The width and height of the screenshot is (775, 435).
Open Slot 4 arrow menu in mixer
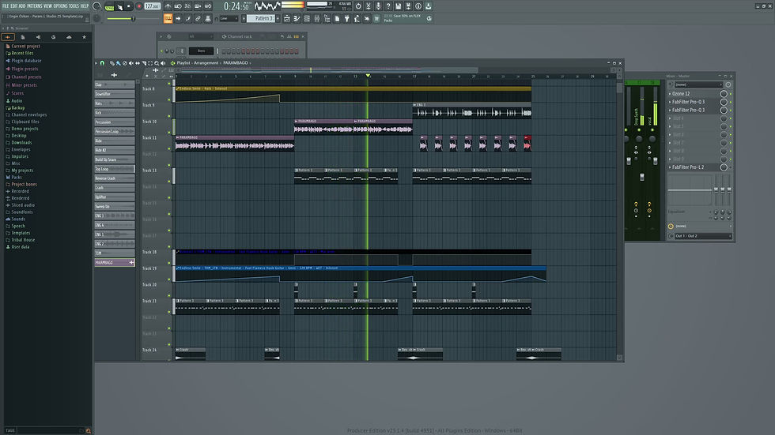click(x=670, y=118)
